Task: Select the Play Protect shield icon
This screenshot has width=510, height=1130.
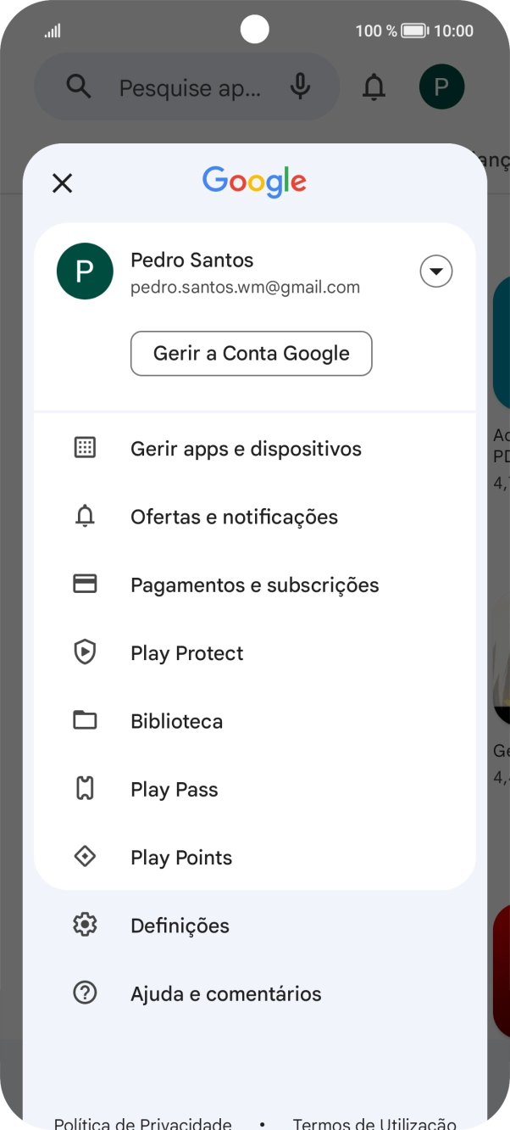Action: click(85, 652)
